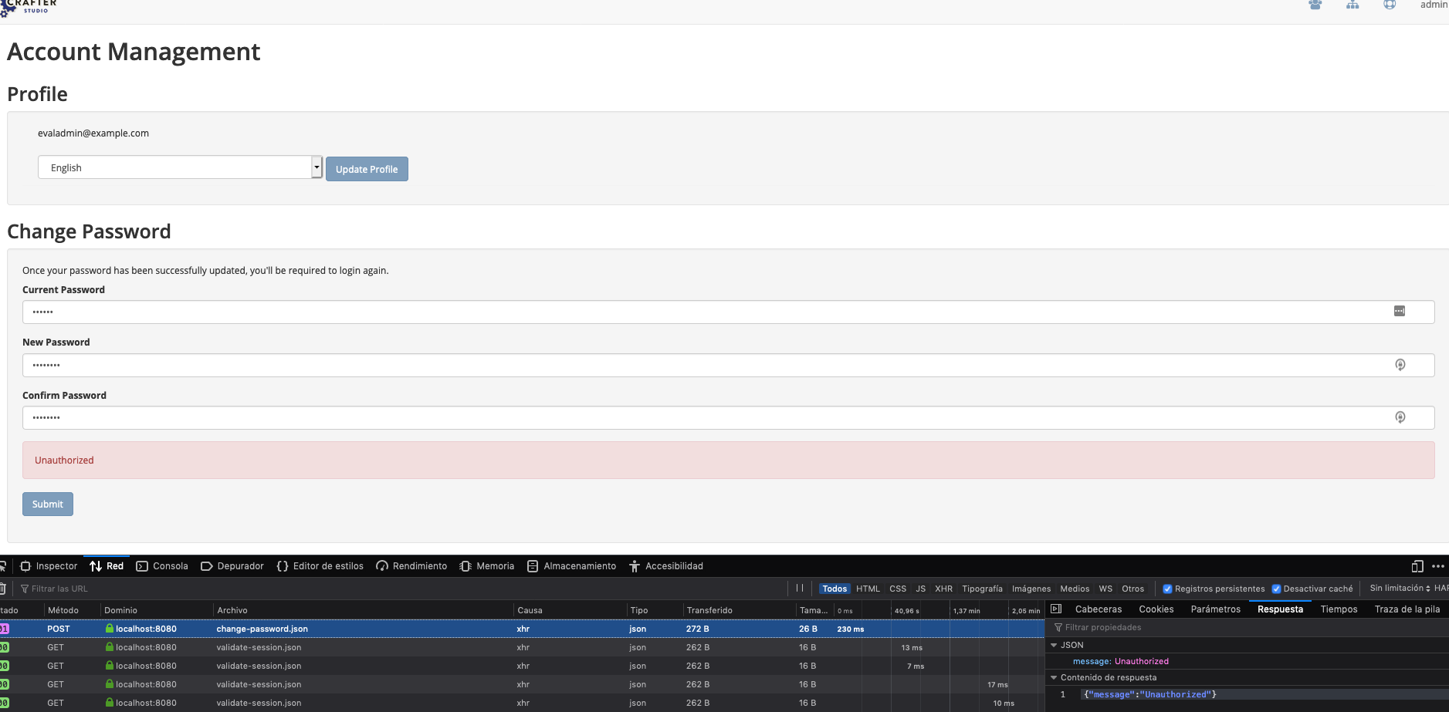Collapse the JSON section

[x=1054, y=645]
